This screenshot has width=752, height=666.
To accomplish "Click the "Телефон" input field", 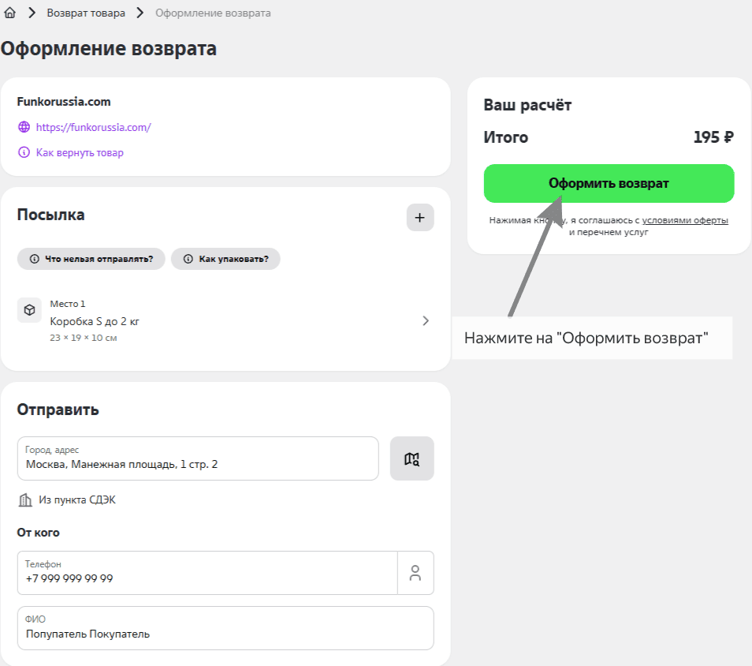I will 207,573.
